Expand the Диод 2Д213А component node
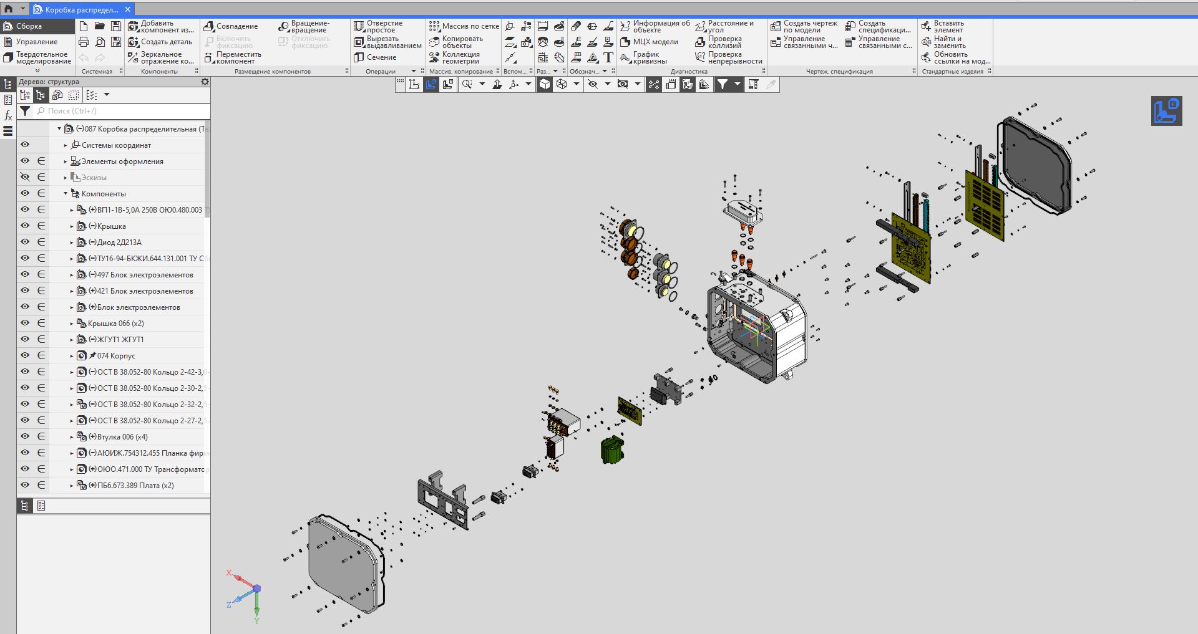Screen dimensions: 1198x634 72,243
